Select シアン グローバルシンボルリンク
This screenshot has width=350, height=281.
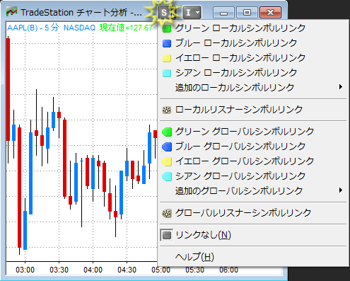click(253, 176)
